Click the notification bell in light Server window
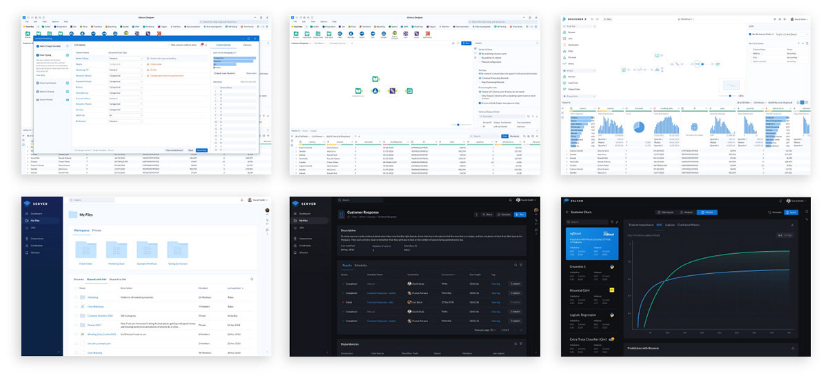 (242, 200)
